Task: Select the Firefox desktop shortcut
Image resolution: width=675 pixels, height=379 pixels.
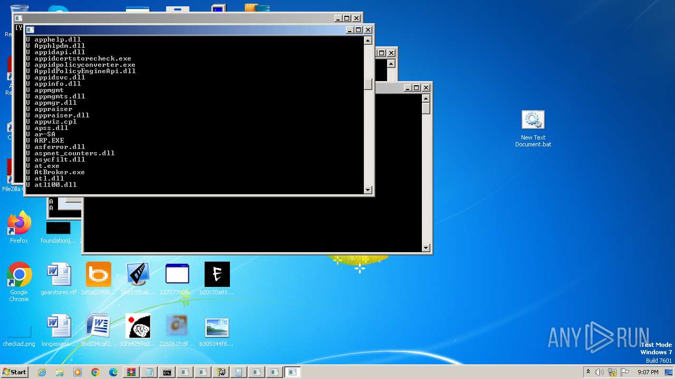Action: 19,227
